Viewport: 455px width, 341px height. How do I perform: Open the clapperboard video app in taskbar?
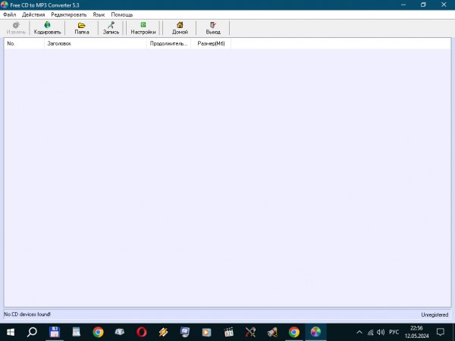(229, 332)
